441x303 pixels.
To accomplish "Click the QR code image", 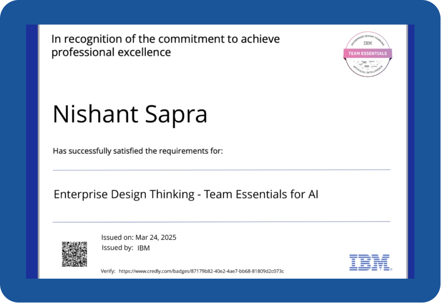I will click(x=74, y=254).
